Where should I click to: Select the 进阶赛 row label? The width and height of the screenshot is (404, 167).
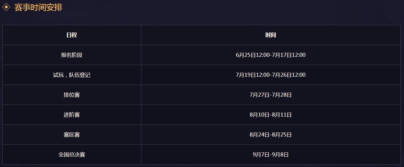[72, 115]
